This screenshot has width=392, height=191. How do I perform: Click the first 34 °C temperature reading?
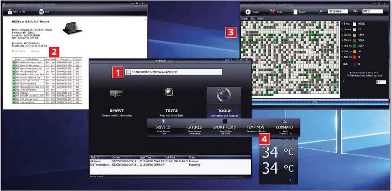pos(278,153)
